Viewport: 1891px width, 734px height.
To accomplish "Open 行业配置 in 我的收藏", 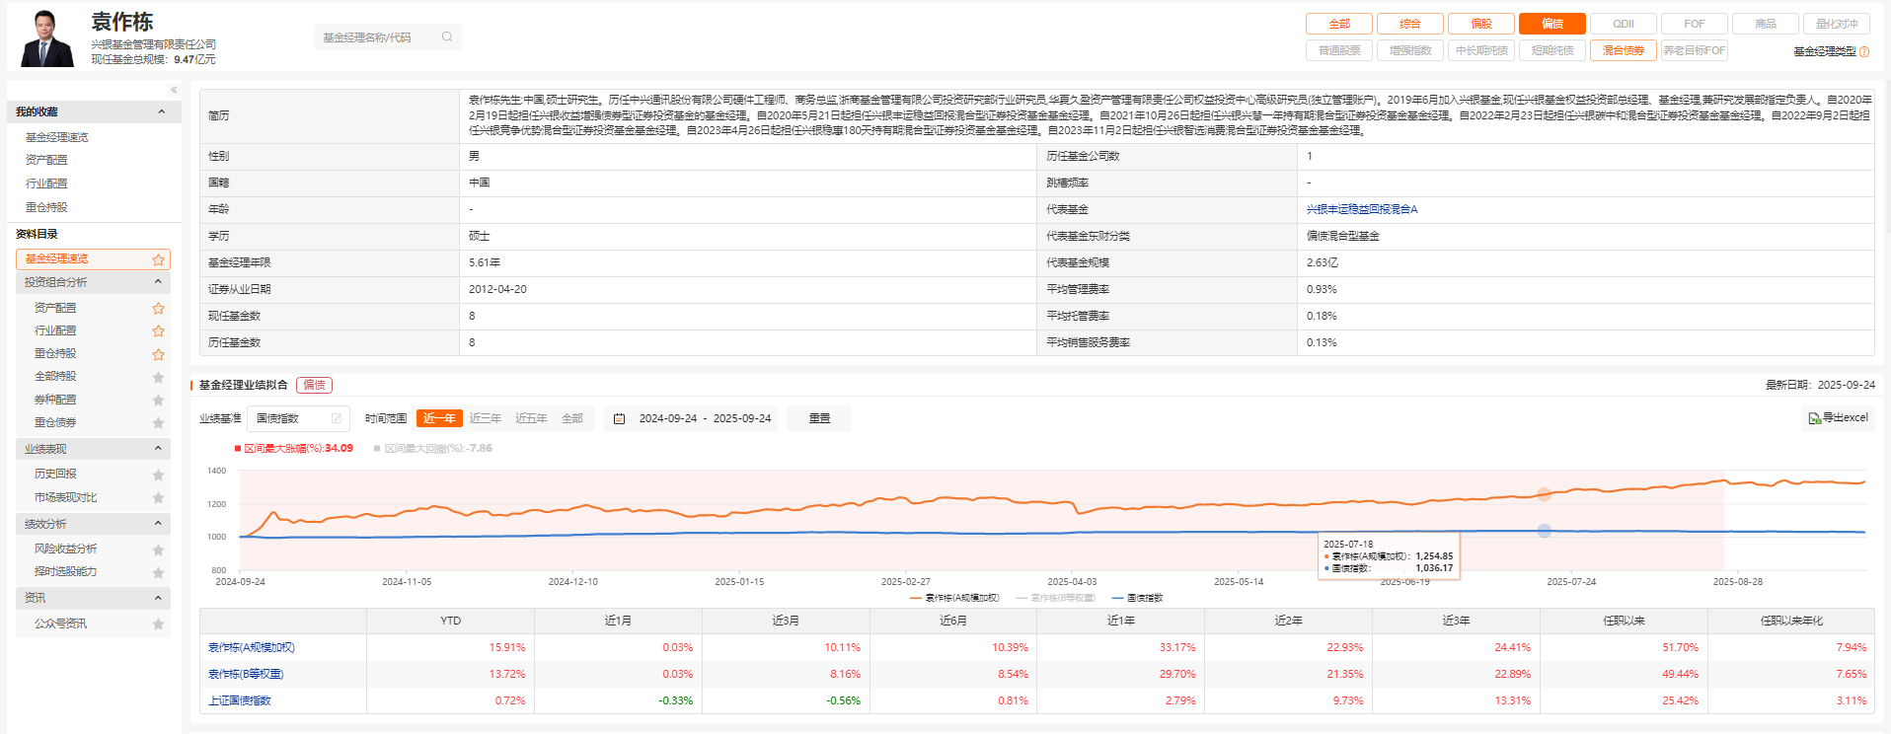I will (46, 183).
